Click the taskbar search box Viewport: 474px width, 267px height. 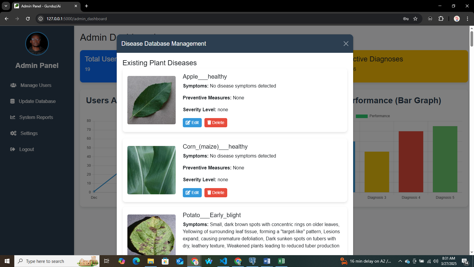pyautogui.click(x=57, y=261)
